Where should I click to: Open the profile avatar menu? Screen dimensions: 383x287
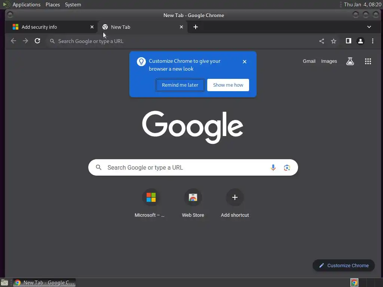[x=361, y=41]
